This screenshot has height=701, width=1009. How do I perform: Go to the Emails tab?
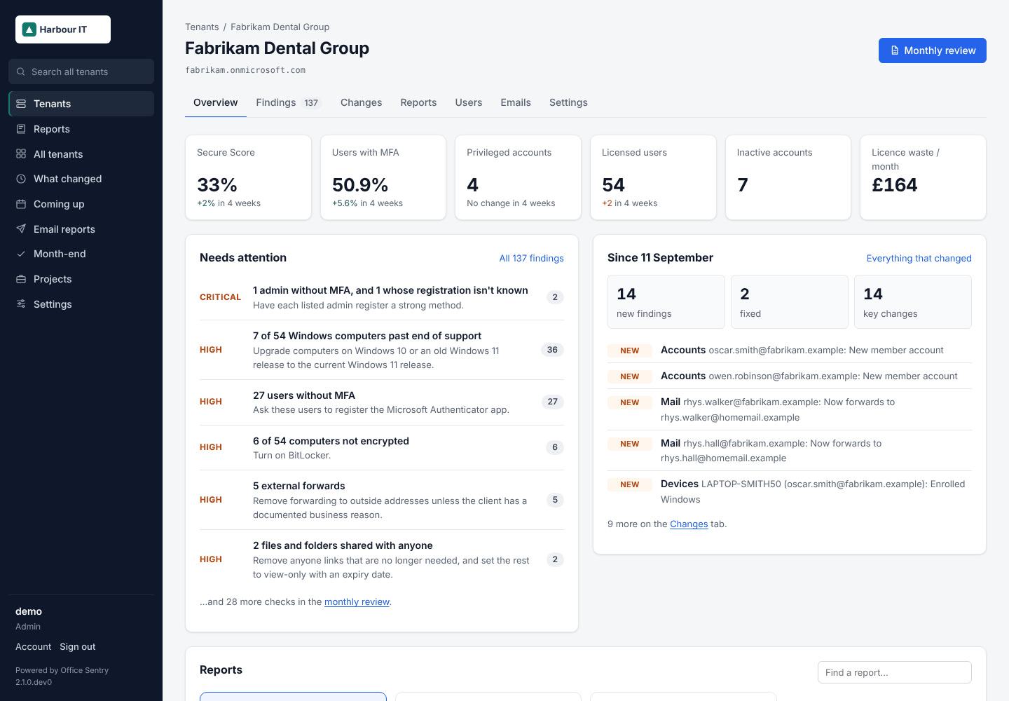(x=516, y=102)
